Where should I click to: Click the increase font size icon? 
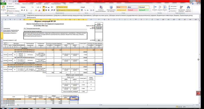click(x=38, y=7)
